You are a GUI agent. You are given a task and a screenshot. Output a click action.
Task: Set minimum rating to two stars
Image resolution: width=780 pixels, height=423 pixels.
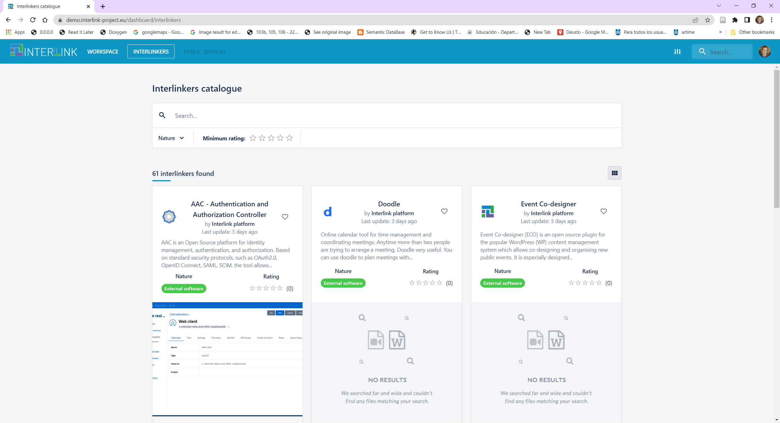[262, 138]
